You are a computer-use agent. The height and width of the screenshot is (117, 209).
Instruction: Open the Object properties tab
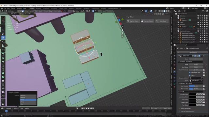(x=174, y=69)
